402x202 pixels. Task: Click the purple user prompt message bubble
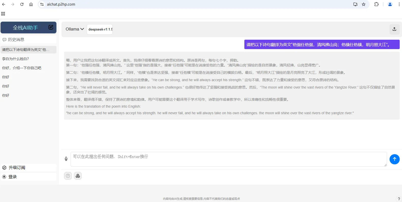322,45
